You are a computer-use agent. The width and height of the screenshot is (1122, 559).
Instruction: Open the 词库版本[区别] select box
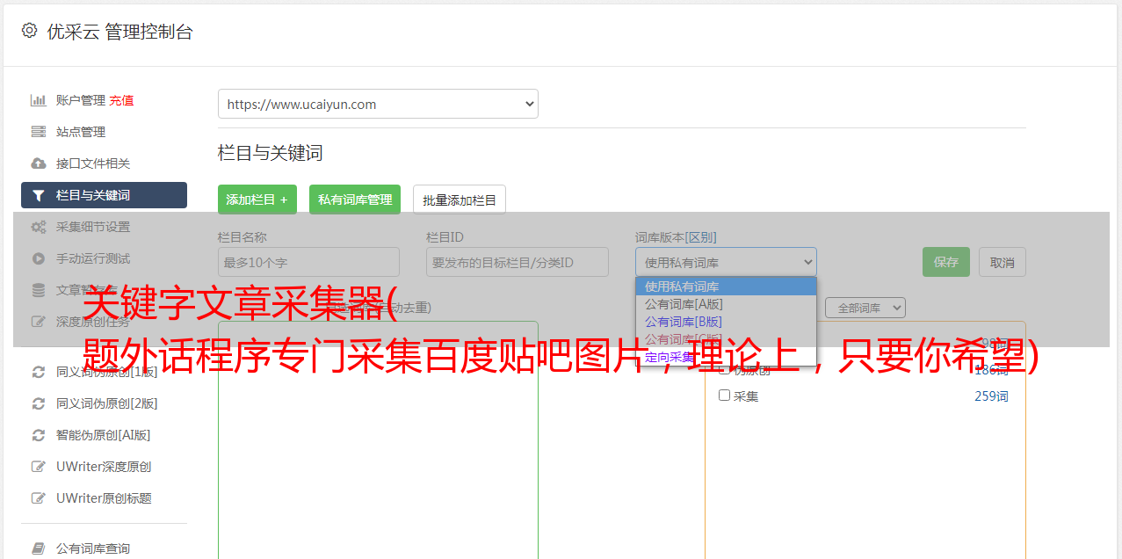pyautogui.click(x=726, y=262)
